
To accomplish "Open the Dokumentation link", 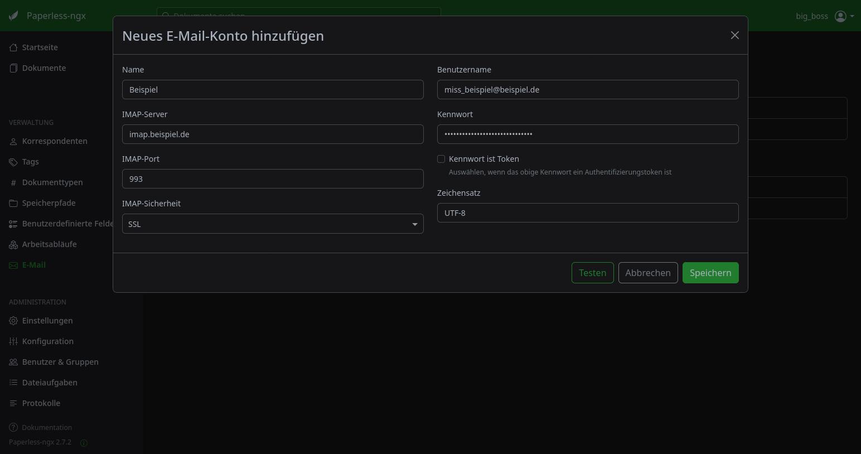I will click(x=47, y=427).
